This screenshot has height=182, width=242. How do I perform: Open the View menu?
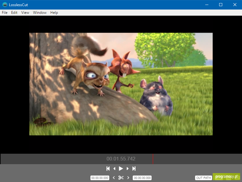pyautogui.click(x=25, y=13)
